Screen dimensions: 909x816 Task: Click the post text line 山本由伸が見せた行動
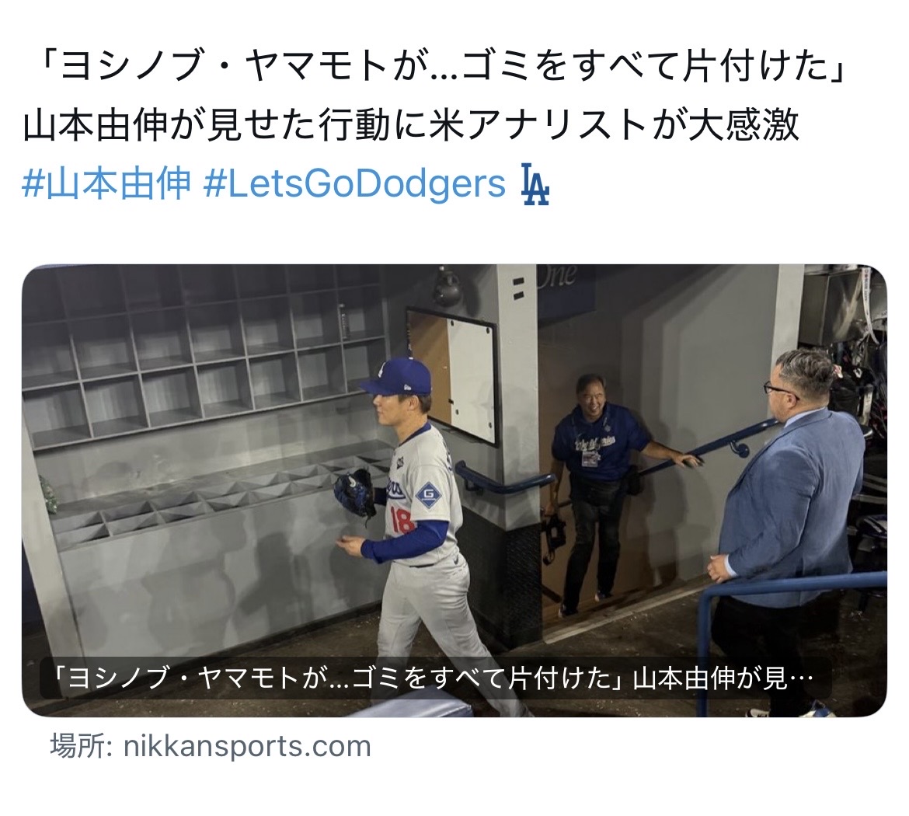[x=411, y=125]
